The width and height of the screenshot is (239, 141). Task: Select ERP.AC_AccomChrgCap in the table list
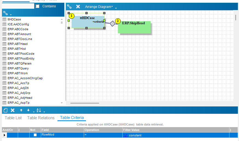coord(25,78)
